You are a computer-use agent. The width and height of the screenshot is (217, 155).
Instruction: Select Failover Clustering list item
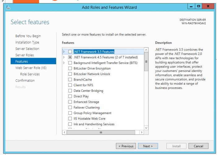86,107
